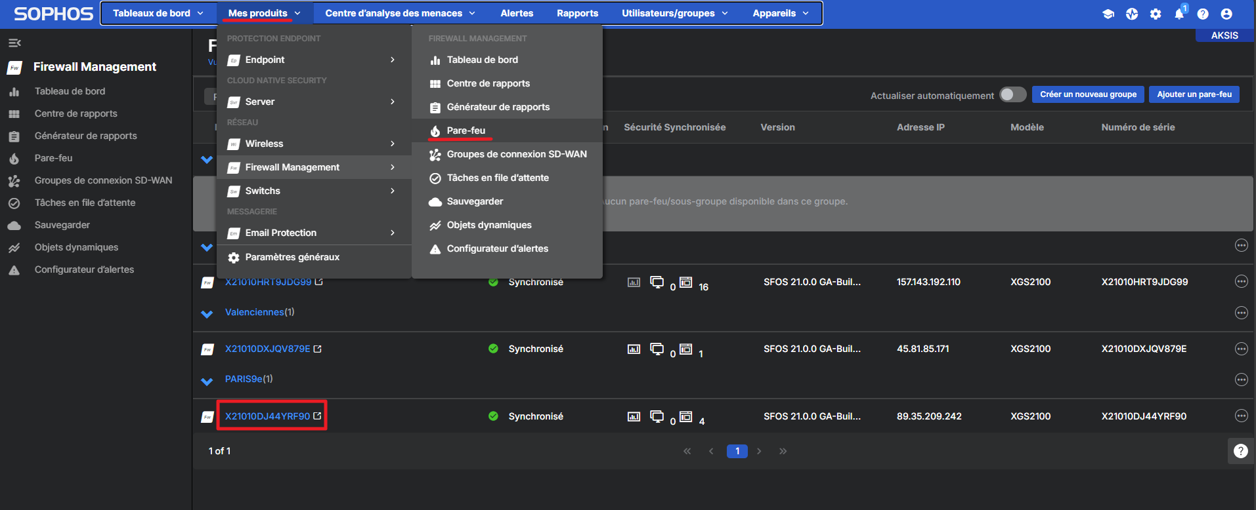This screenshot has width=1256, height=510.
Task: Open the Valenciennes(1) group link
Action: point(259,312)
